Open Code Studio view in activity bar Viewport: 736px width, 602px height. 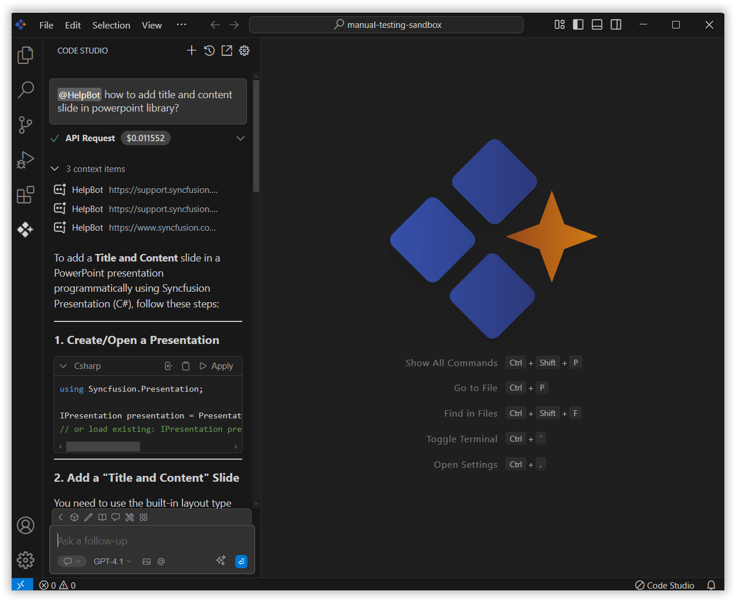coord(26,230)
